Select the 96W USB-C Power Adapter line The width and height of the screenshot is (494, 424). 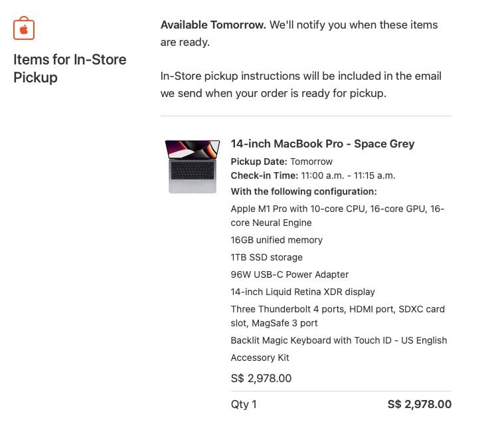click(289, 274)
